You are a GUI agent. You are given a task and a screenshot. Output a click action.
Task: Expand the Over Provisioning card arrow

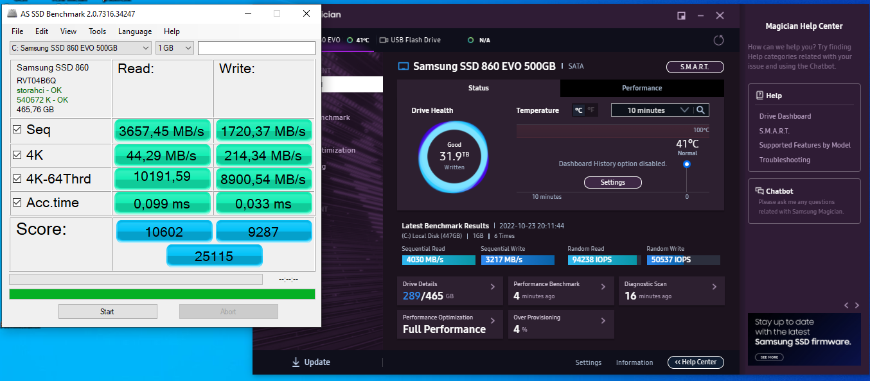[x=603, y=320]
